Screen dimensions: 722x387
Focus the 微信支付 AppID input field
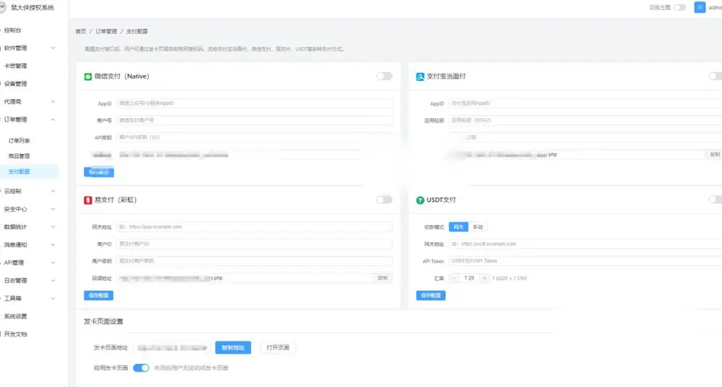[254, 103]
